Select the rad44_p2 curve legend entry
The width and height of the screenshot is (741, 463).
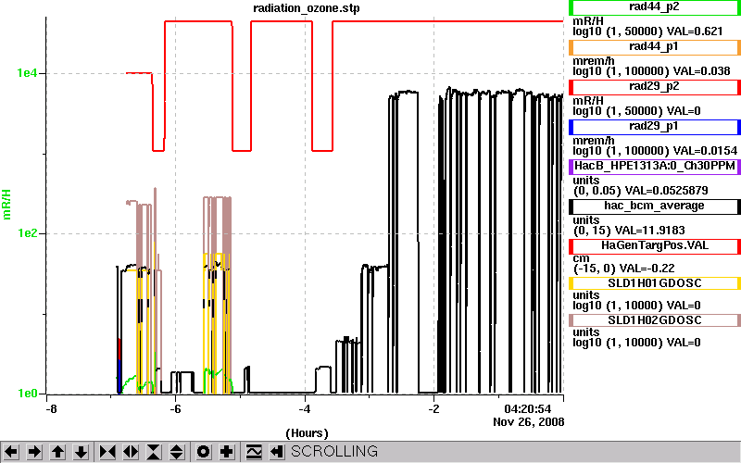tap(654, 7)
